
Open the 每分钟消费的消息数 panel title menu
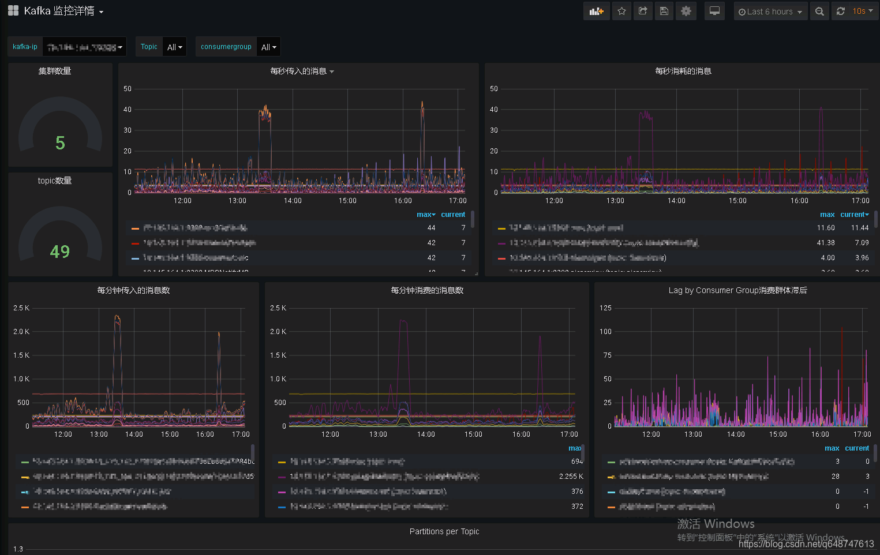click(x=427, y=290)
